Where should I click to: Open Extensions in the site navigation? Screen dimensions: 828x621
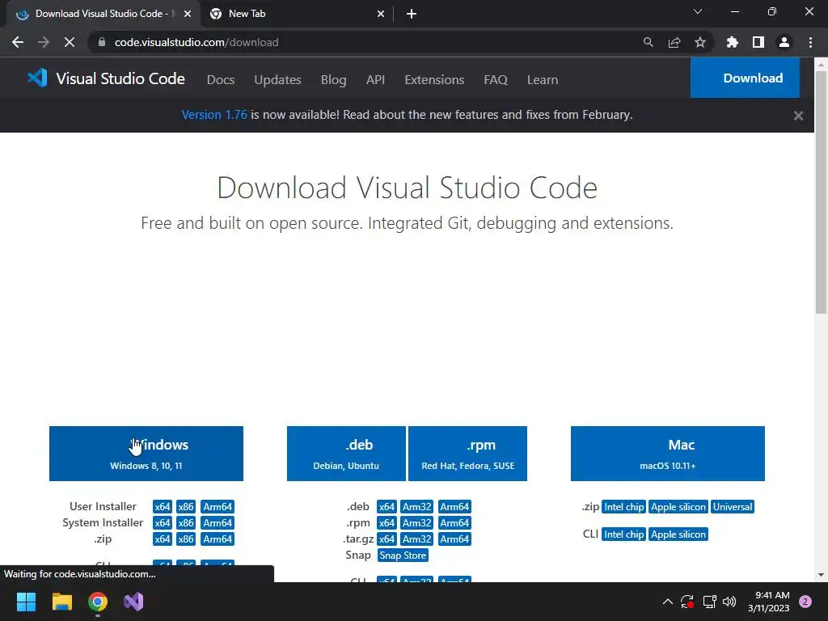pos(434,80)
